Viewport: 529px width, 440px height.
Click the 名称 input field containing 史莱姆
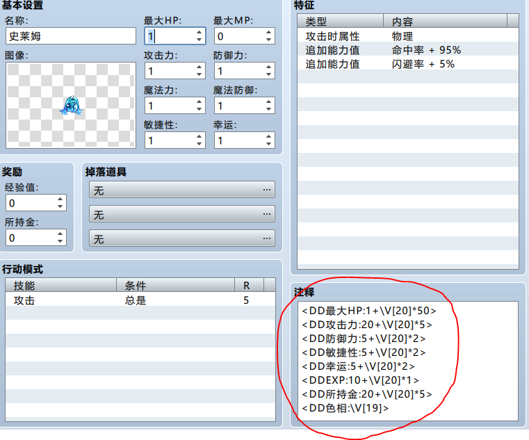(x=70, y=36)
